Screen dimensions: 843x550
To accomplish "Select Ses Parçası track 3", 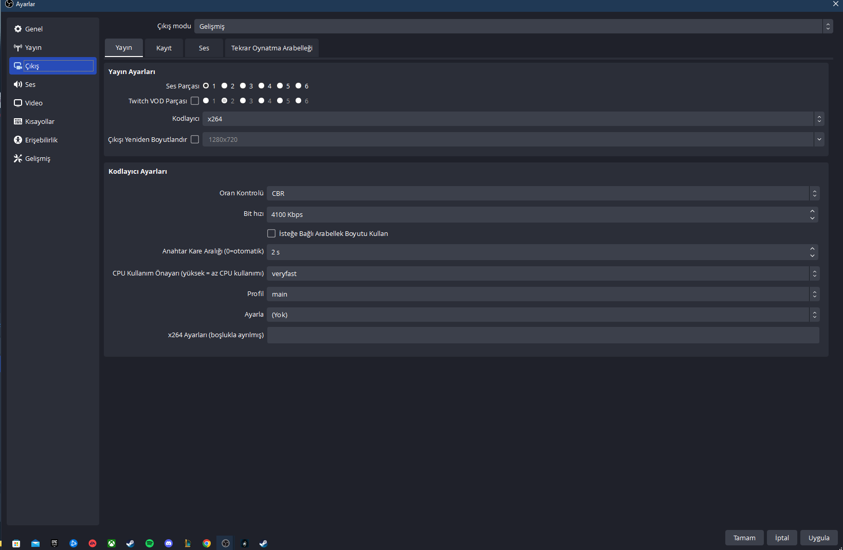I will [243, 86].
